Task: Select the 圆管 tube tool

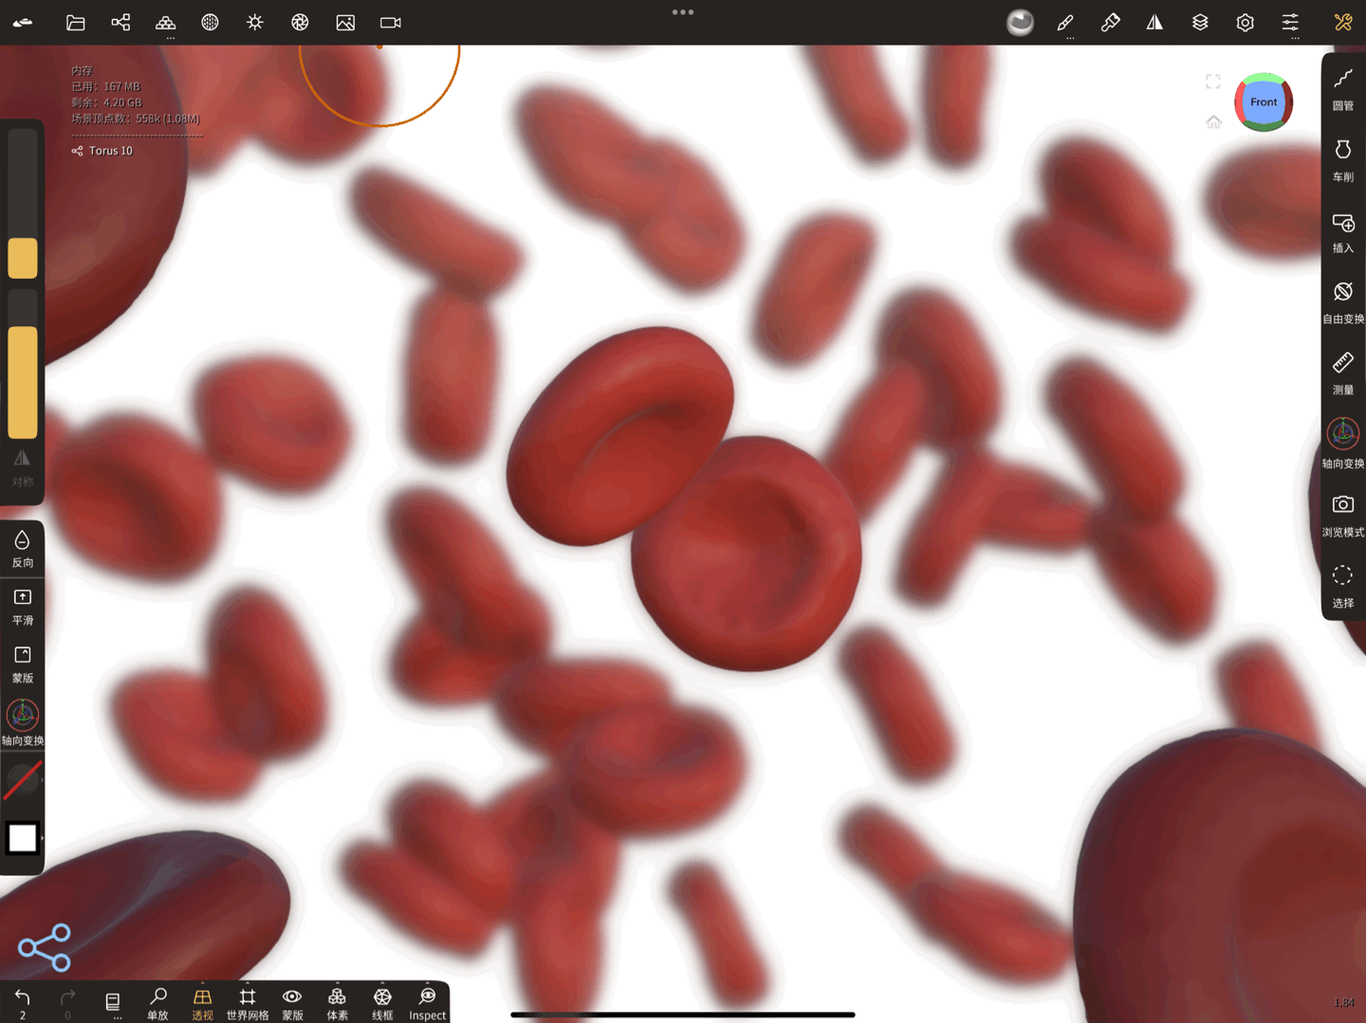Action: (1343, 89)
